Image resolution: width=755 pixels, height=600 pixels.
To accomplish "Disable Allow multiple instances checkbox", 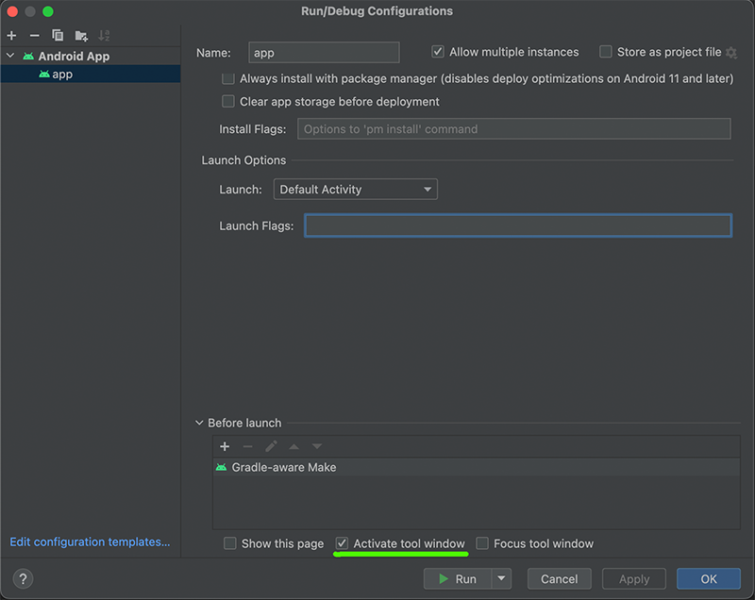I will coord(438,53).
